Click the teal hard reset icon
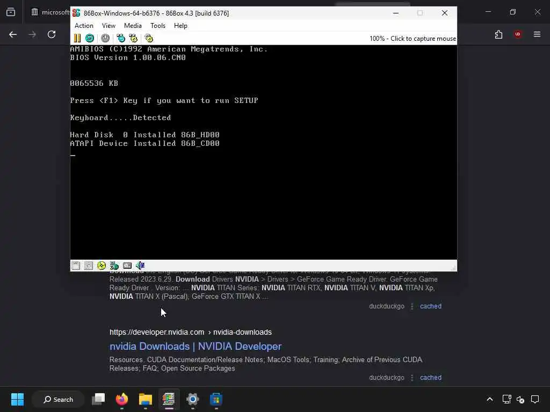The height and width of the screenshot is (412, 550). (90, 38)
